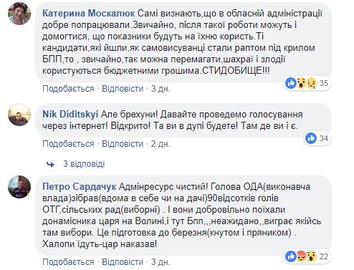Click the like icon beside count 34
This screenshot has height=270, width=354.
[x=311, y=138]
